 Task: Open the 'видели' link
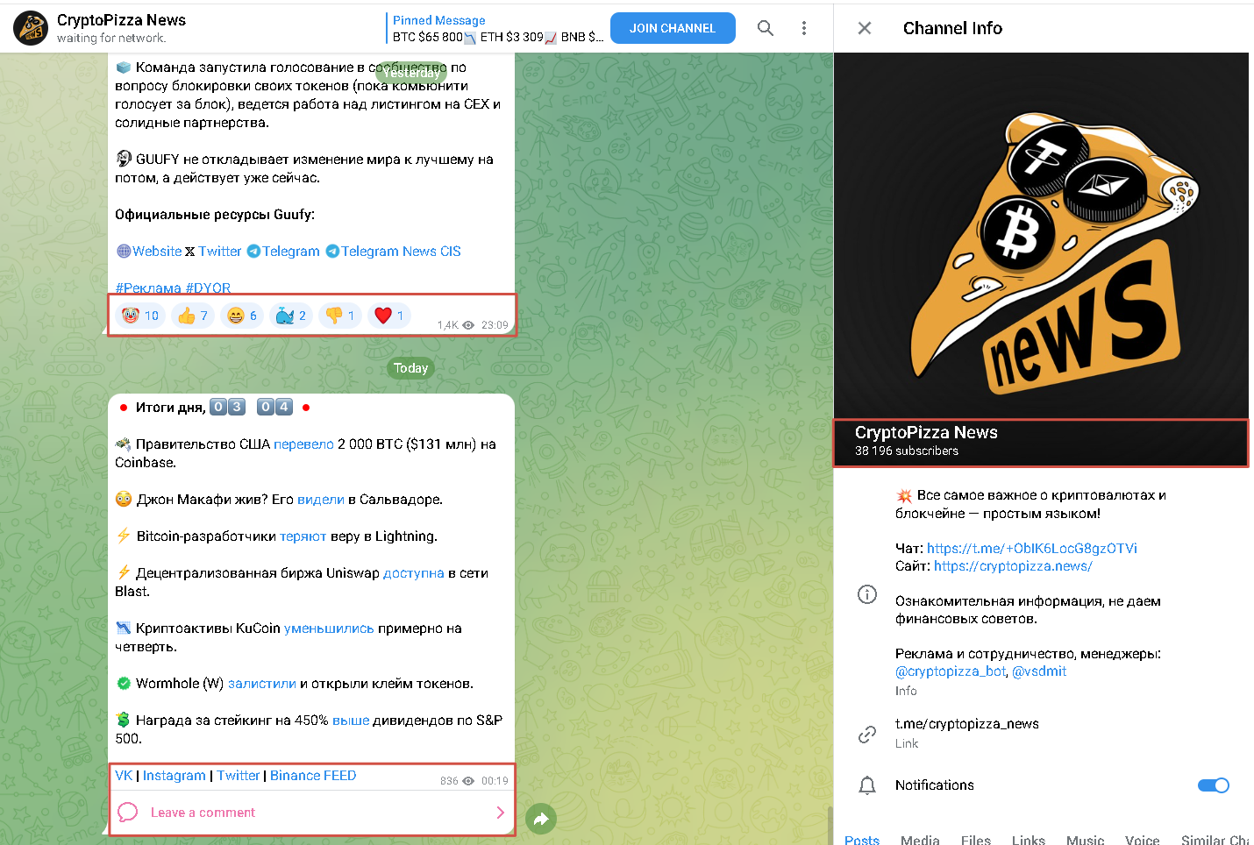(x=321, y=500)
